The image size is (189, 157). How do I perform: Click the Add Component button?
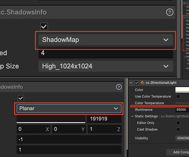tap(178, 152)
